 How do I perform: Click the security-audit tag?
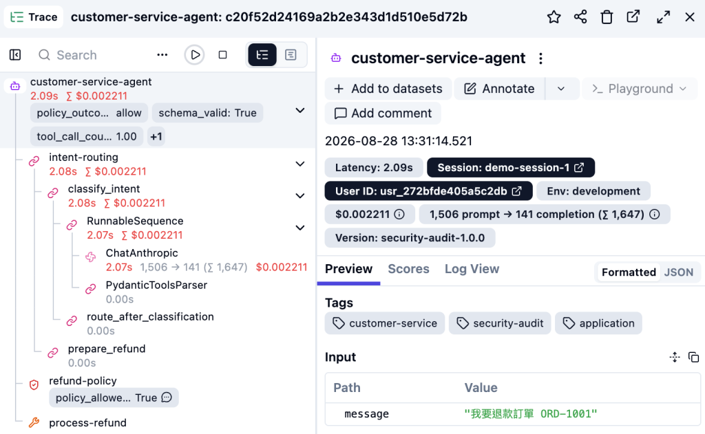coord(500,323)
